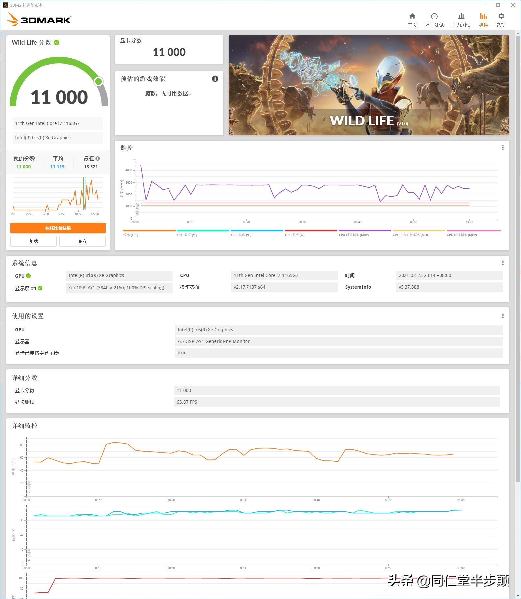Click the green validation check beside GPU

coord(28,276)
